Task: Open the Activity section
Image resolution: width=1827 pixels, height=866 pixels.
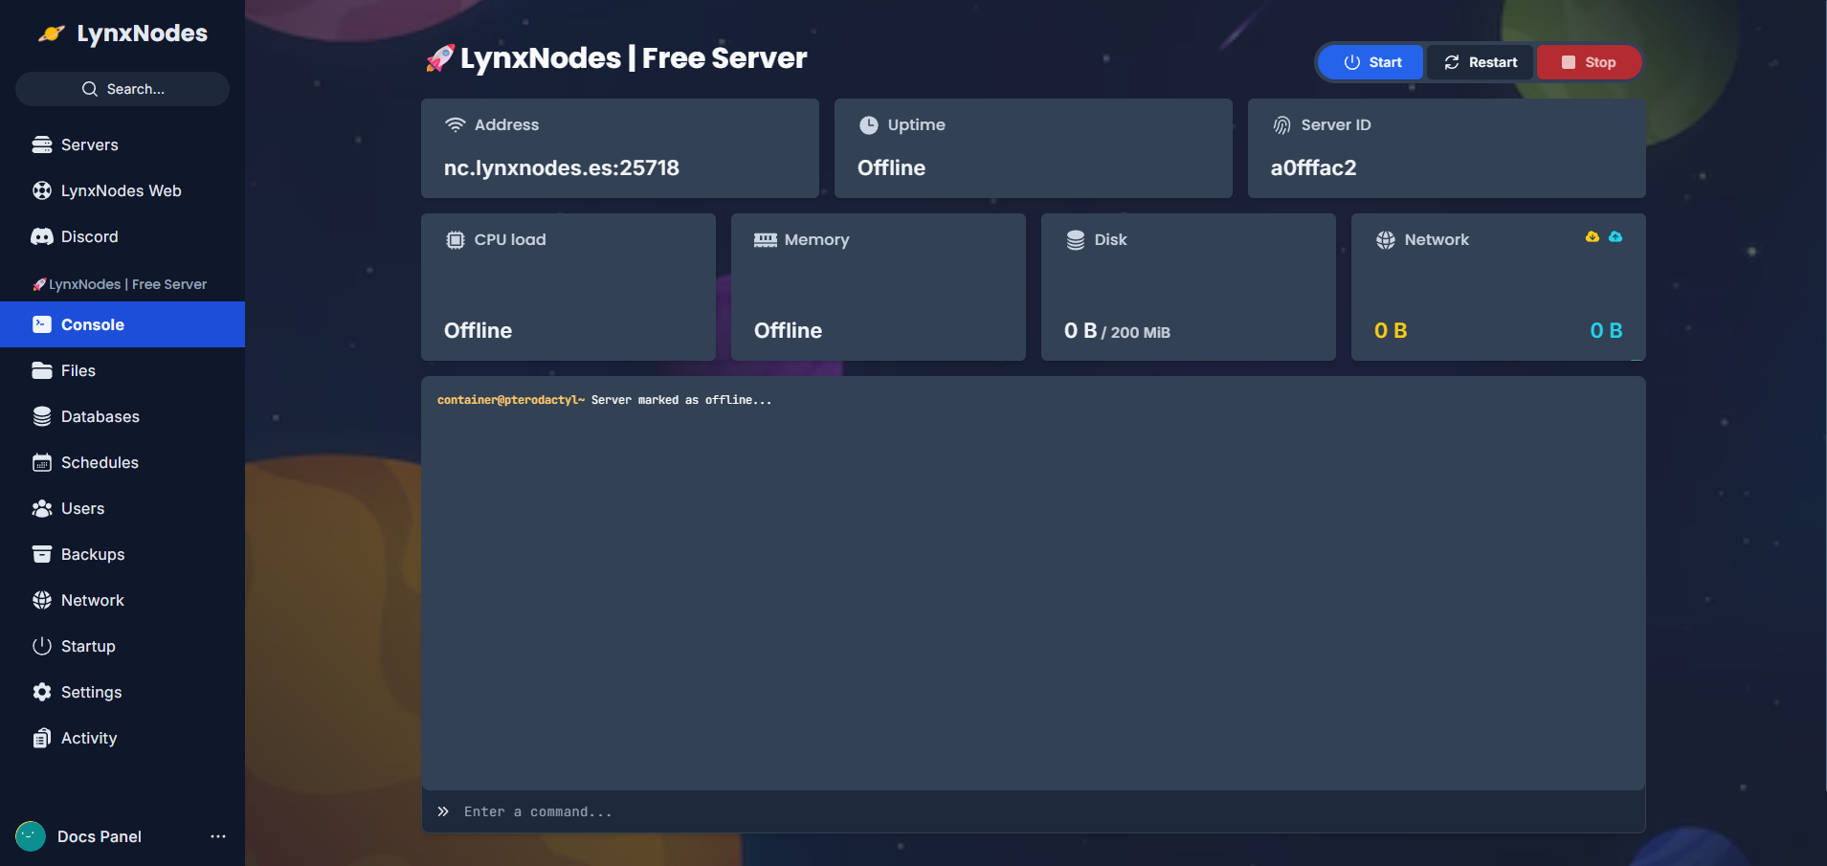Action: click(123, 738)
